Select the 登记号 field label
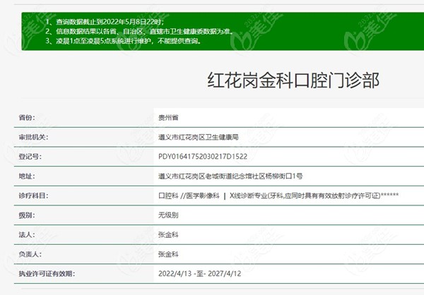This screenshot has width=424, height=295. click(x=28, y=157)
